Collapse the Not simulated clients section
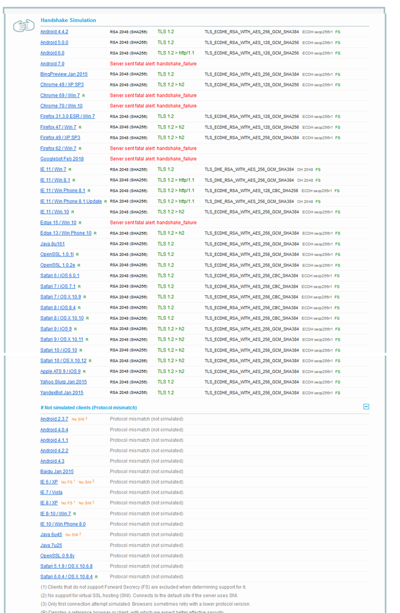Screen dimensions: 400x613 [366, 407]
